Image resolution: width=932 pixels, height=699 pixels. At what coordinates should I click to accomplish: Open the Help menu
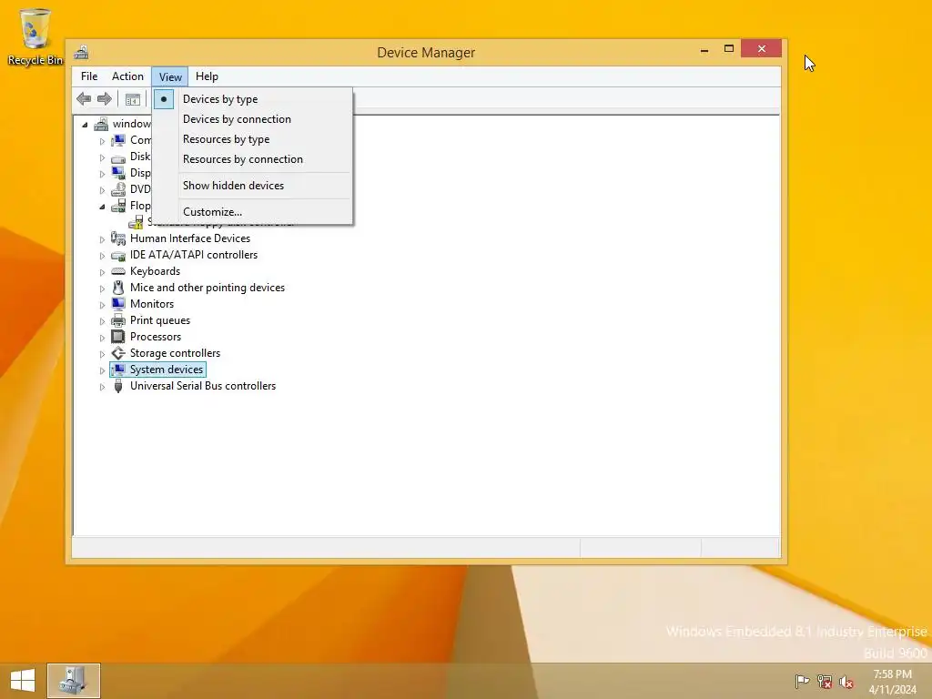tap(207, 76)
